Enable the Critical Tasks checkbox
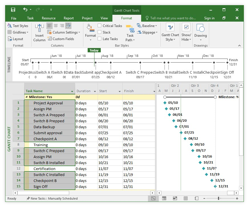This screenshot has width=249, height=207. pyautogui.click(x=100, y=26)
